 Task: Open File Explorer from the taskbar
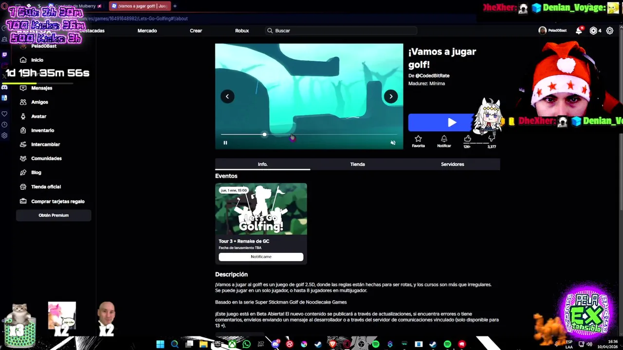203,344
